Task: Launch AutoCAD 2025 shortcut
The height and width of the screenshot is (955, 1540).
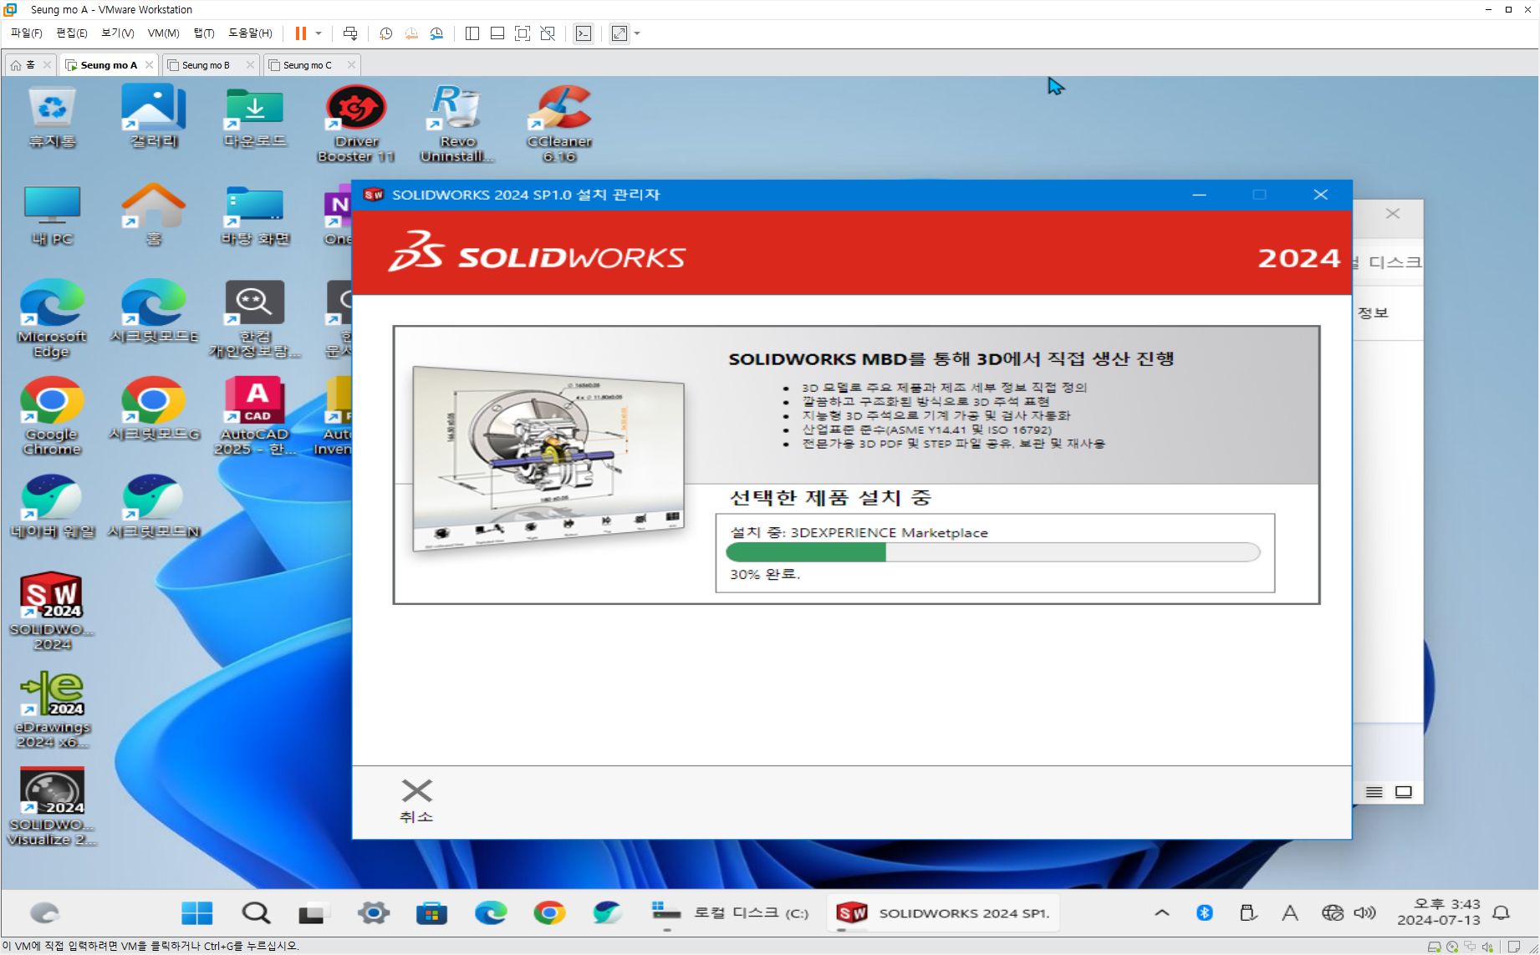Action: (x=255, y=416)
